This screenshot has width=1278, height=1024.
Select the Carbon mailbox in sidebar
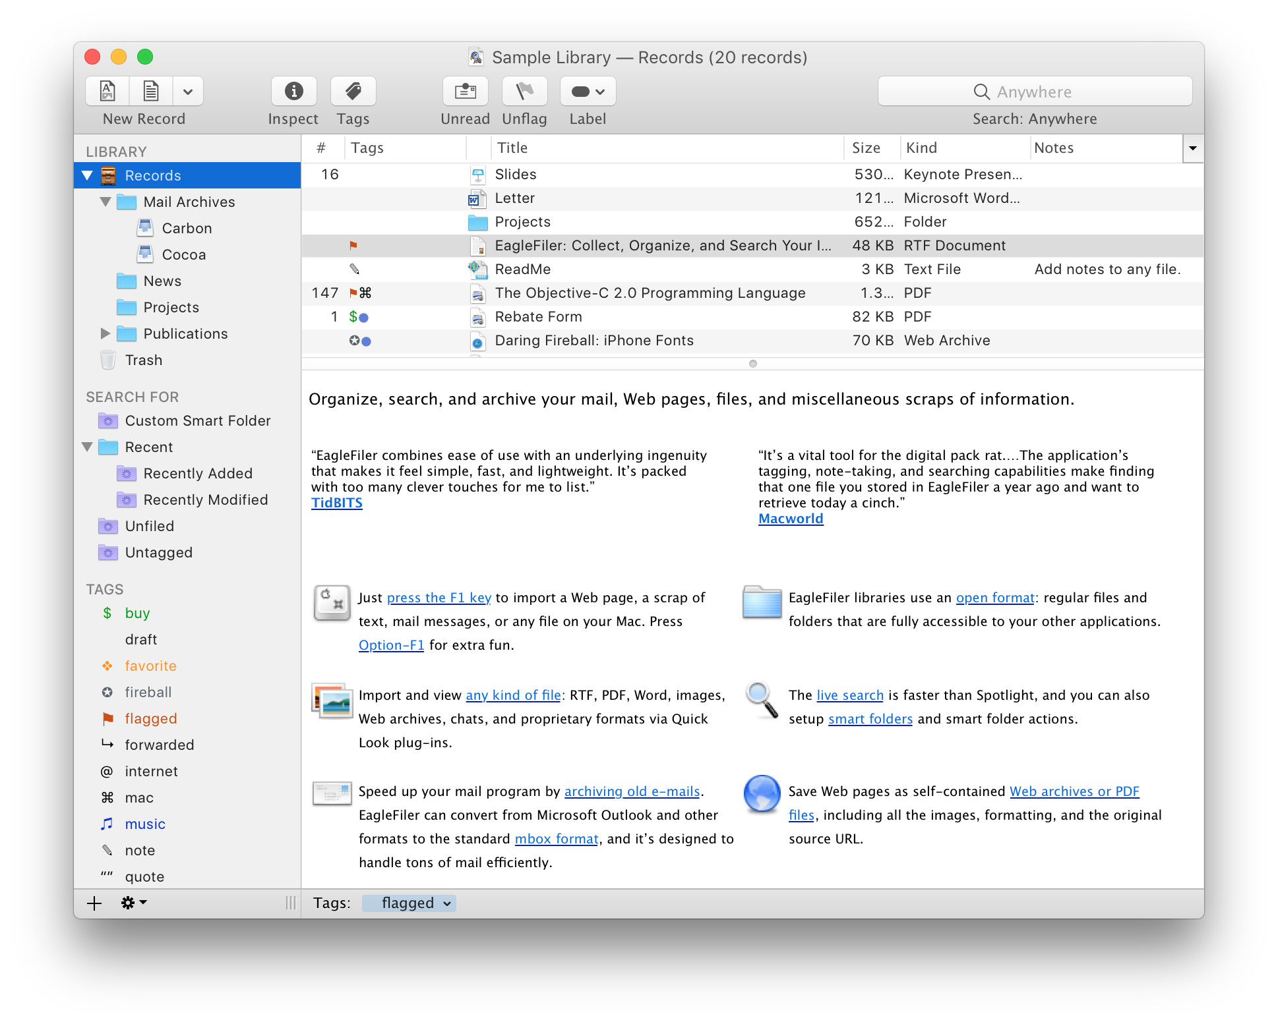click(x=187, y=228)
